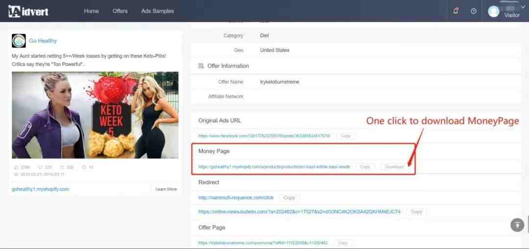Viewport: 529px width, 249px height.
Task: Click the offer name tryketoburnxtreme
Action: tap(280, 82)
